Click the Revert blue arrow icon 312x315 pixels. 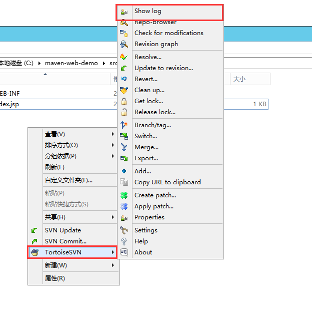(x=124, y=79)
